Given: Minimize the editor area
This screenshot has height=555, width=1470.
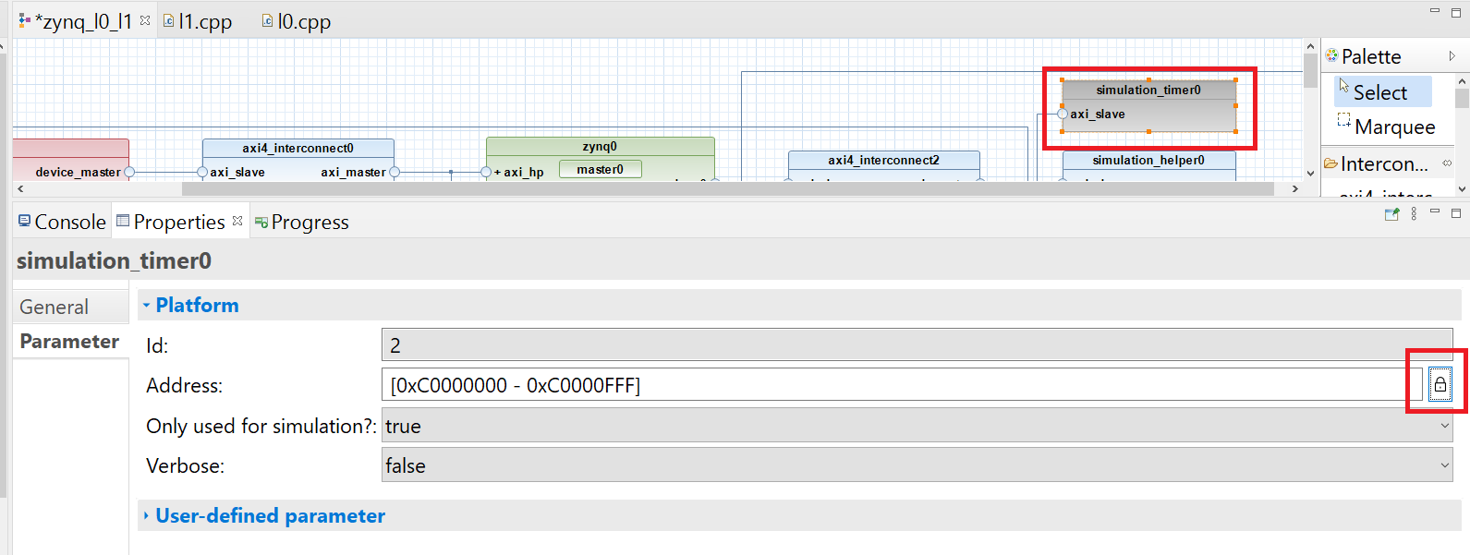Looking at the screenshot, I should pos(1435,10).
